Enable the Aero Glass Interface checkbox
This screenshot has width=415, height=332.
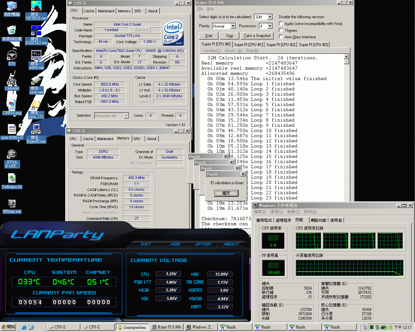tap(281, 37)
